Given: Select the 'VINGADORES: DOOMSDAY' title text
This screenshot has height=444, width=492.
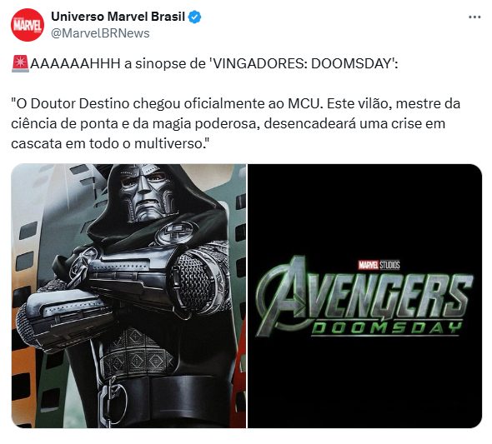Looking at the screenshot, I should click(x=302, y=64).
